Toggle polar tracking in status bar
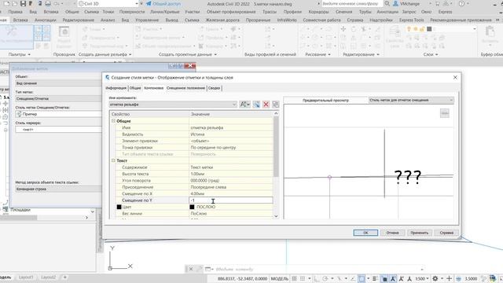The width and height of the screenshot is (503, 283). point(325,278)
